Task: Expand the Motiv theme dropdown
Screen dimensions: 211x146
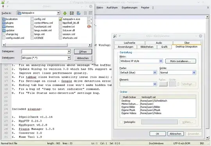Action: [x=161, y=61]
